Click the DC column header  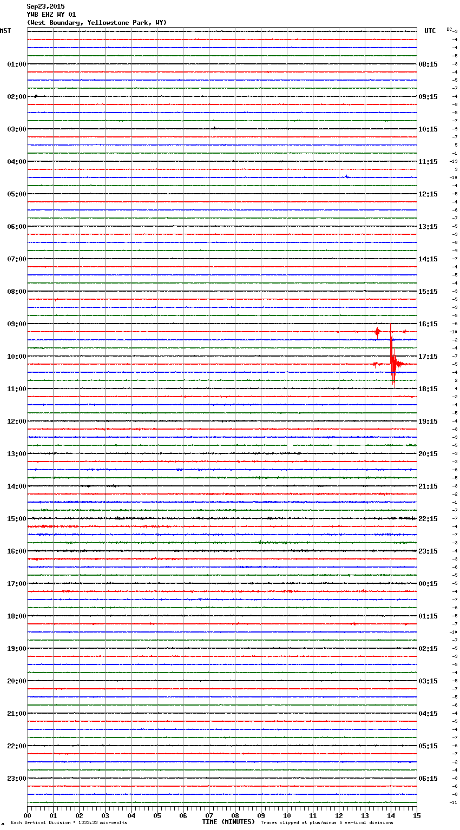tap(449, 29)
